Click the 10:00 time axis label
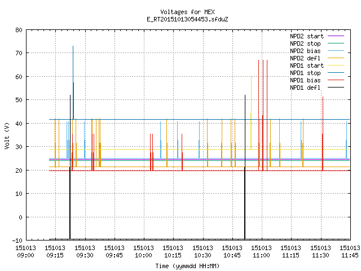The image size is (361, 271). point(143,255)
